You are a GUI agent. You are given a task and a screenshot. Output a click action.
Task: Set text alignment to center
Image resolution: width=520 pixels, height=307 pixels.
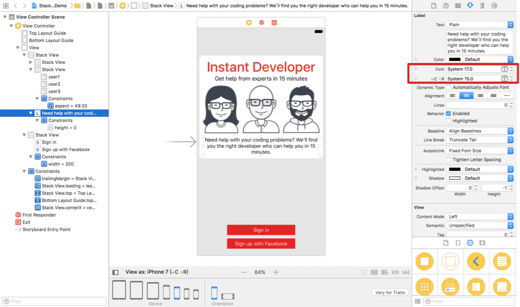coord(466,96)
